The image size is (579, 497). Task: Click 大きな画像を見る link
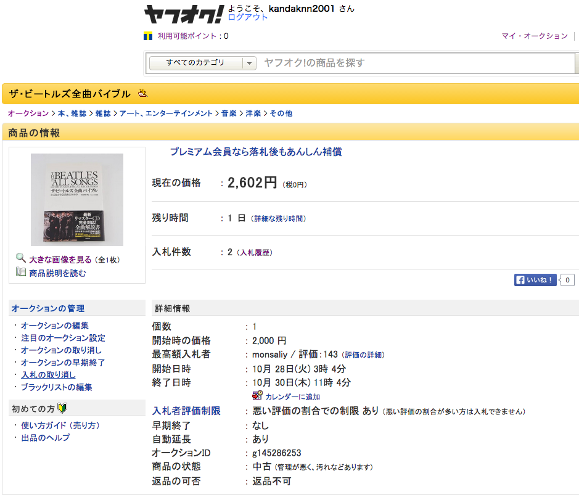tap(60, 260)
